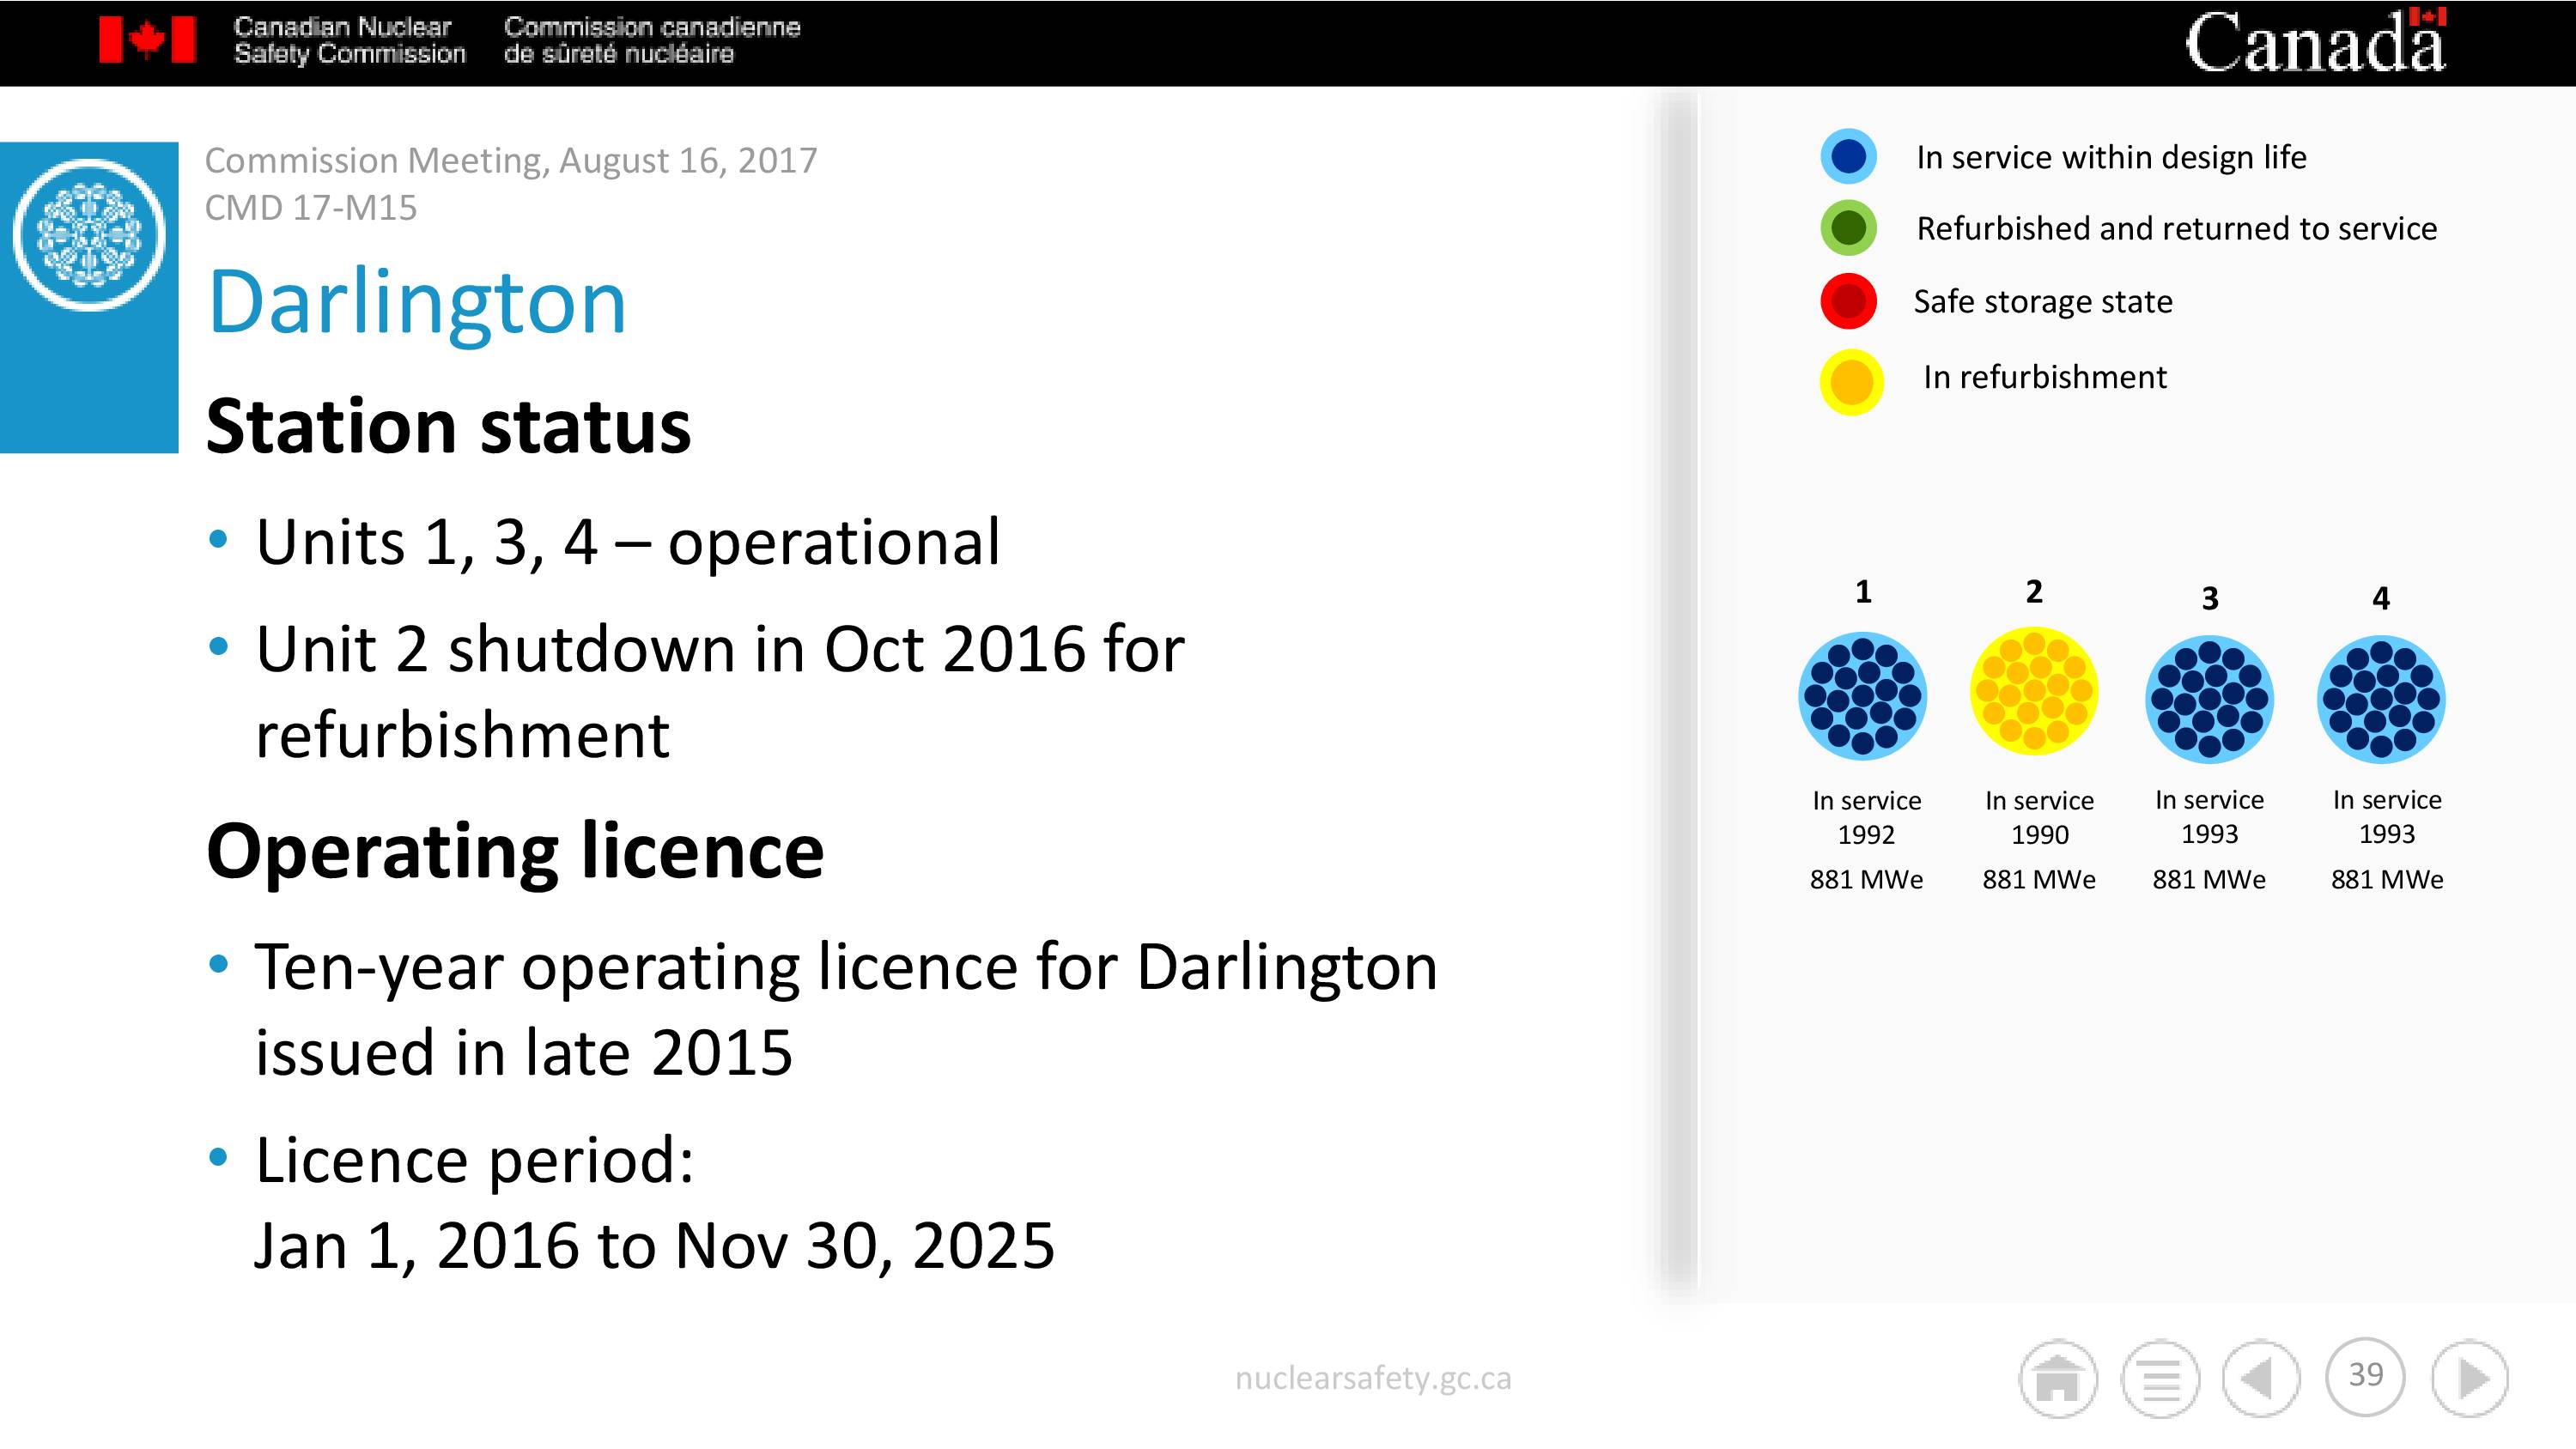Click '881 MWe' under Unit 1
The width and height of the screenshot is (2576, 1449).
pos(1866,879)
